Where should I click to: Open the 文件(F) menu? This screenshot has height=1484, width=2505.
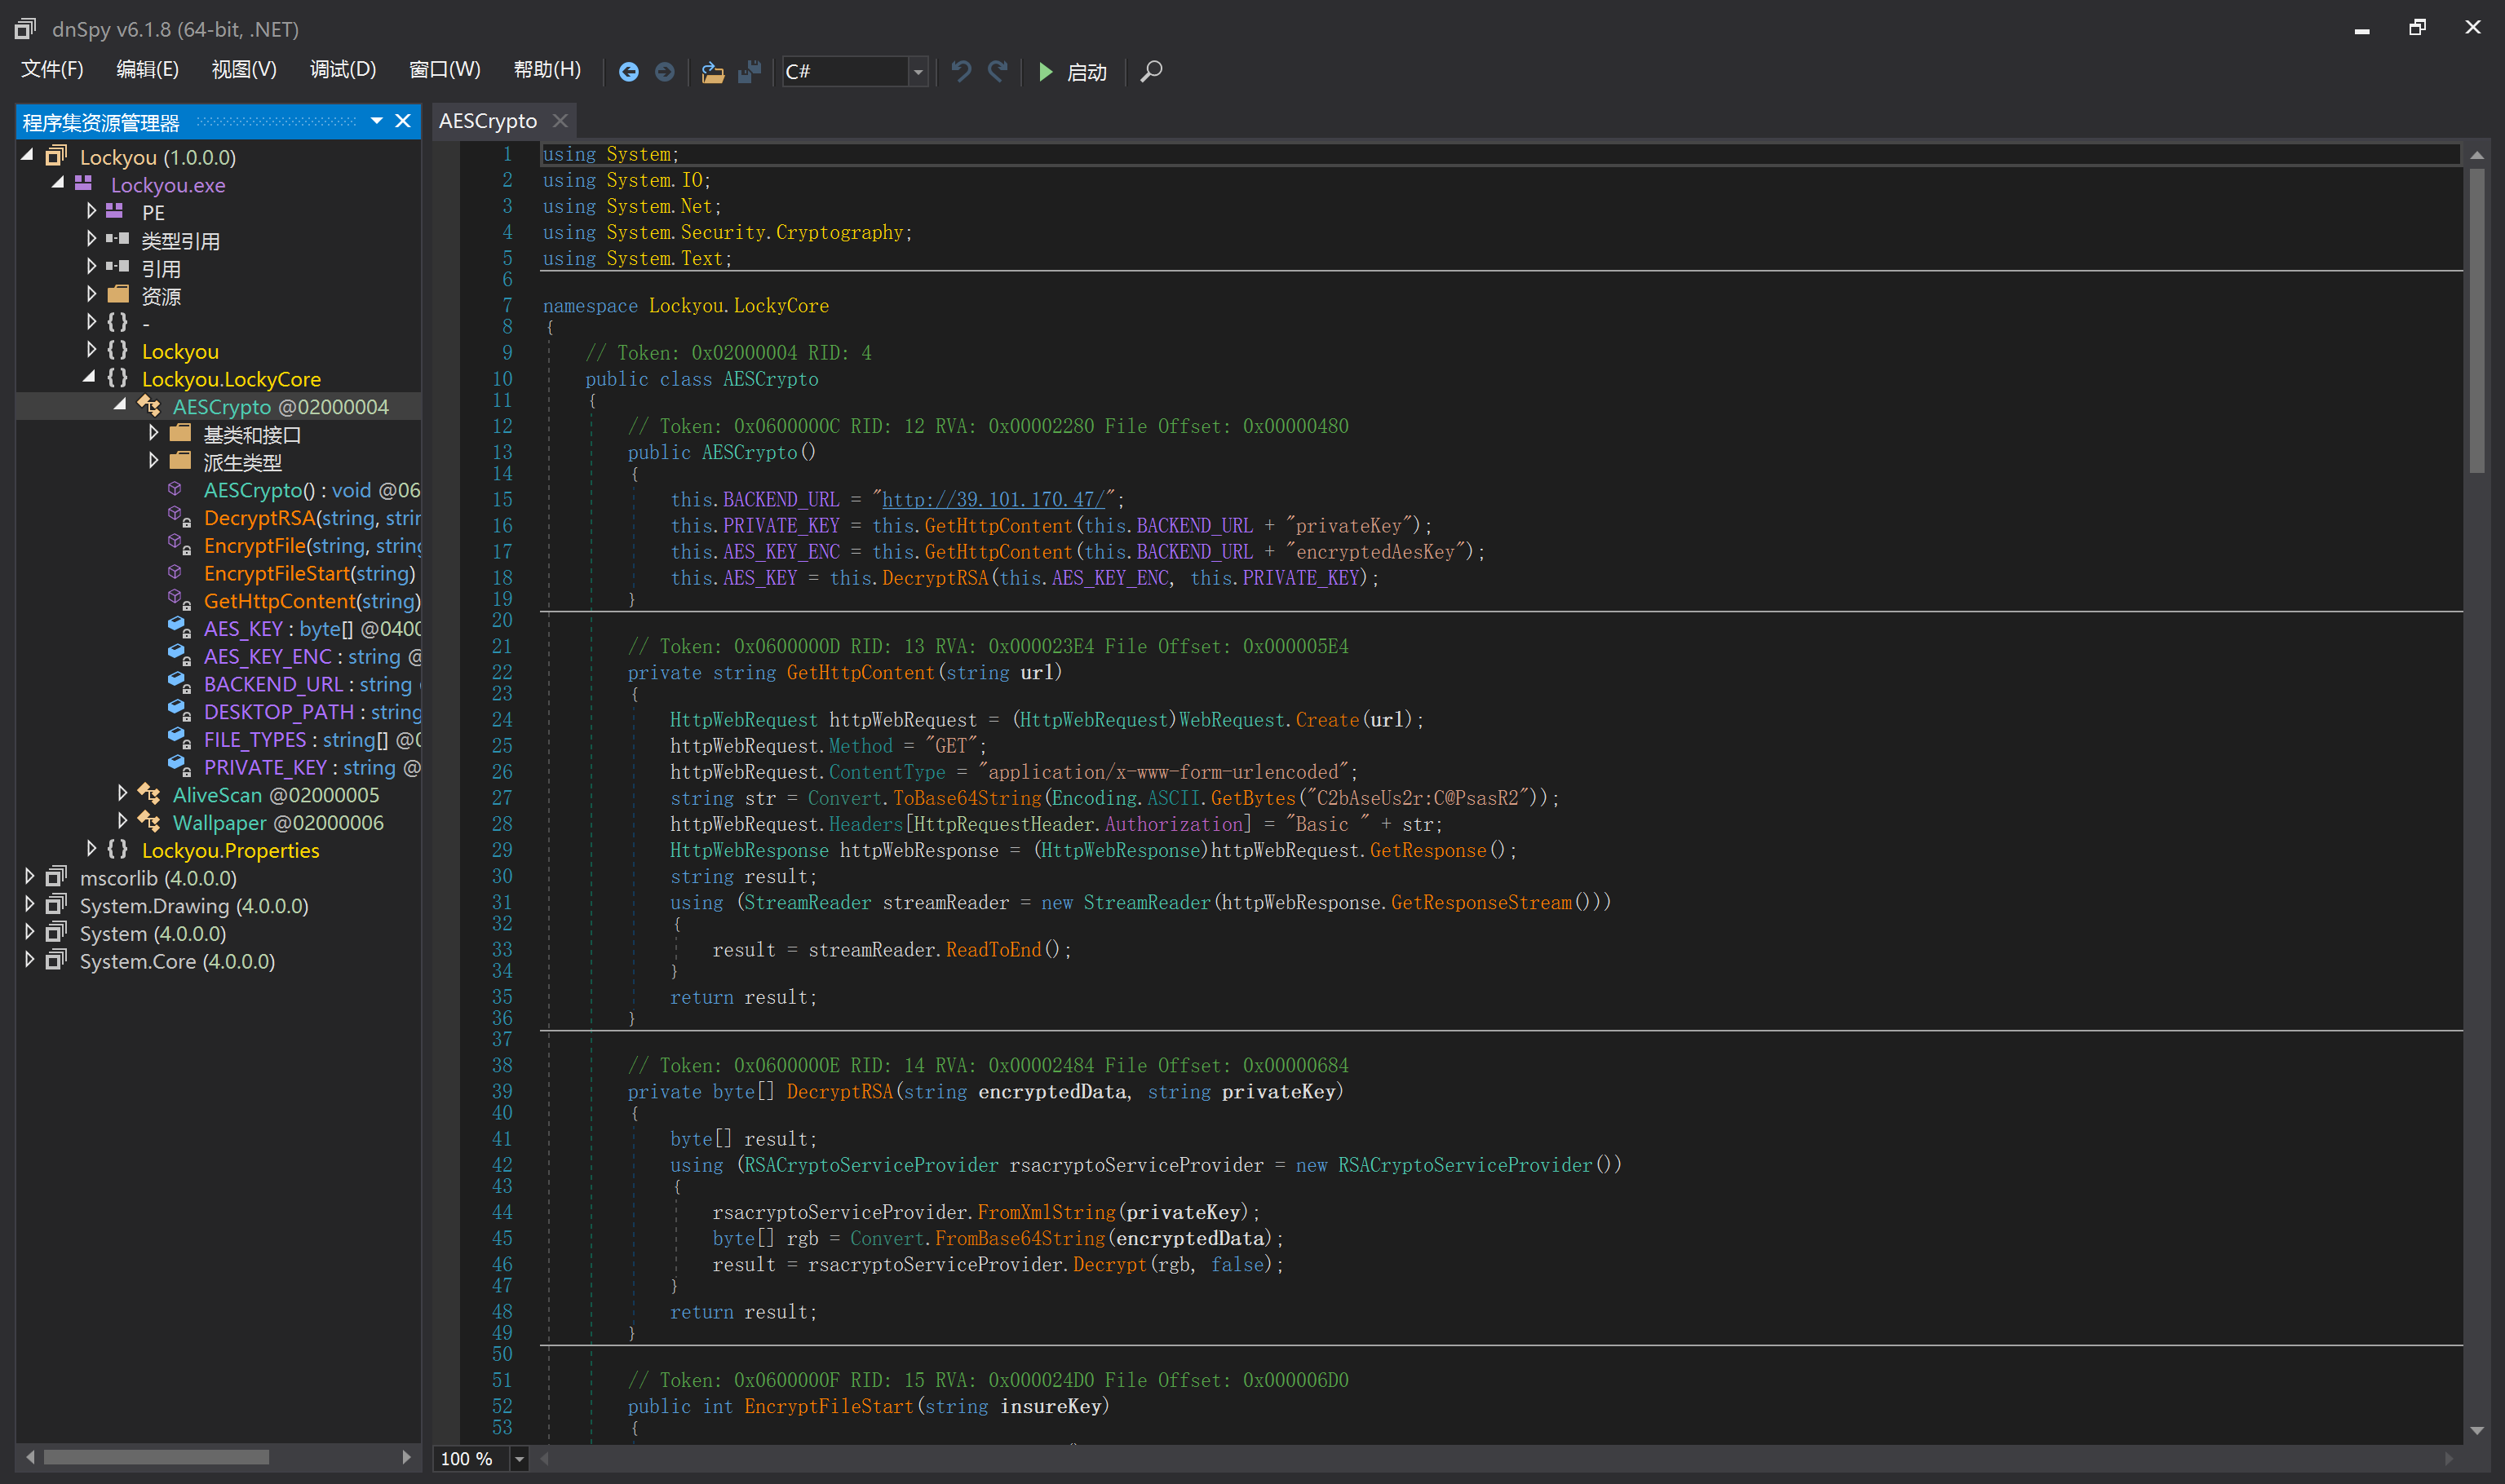[x=52, y=70]
